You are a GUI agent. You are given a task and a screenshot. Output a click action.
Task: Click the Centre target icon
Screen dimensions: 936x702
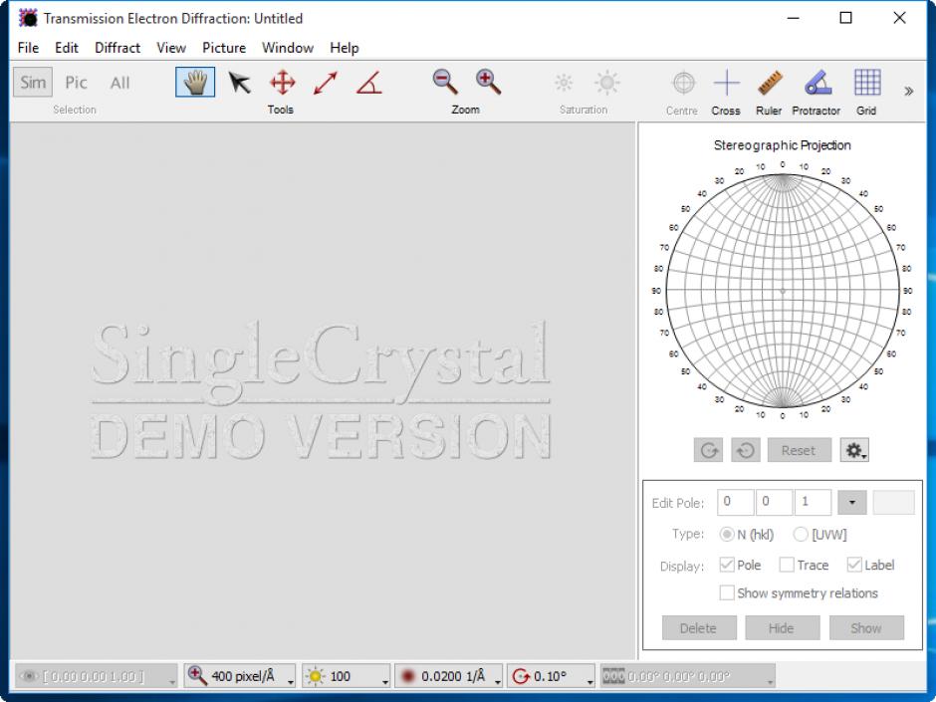[683, 83]
